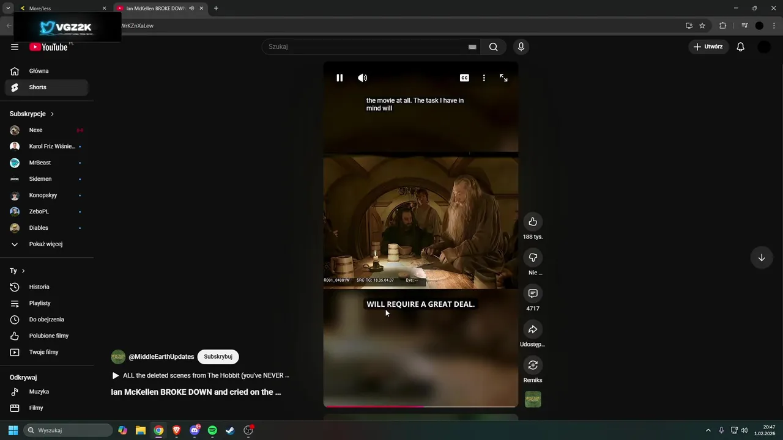Subscribe to MiddleEarthUpdates via Subskrybuj
This screenshot has height=440, width=783.
(218, 357)
